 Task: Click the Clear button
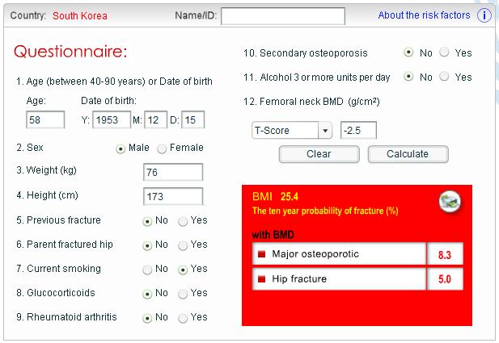point(319,154)
